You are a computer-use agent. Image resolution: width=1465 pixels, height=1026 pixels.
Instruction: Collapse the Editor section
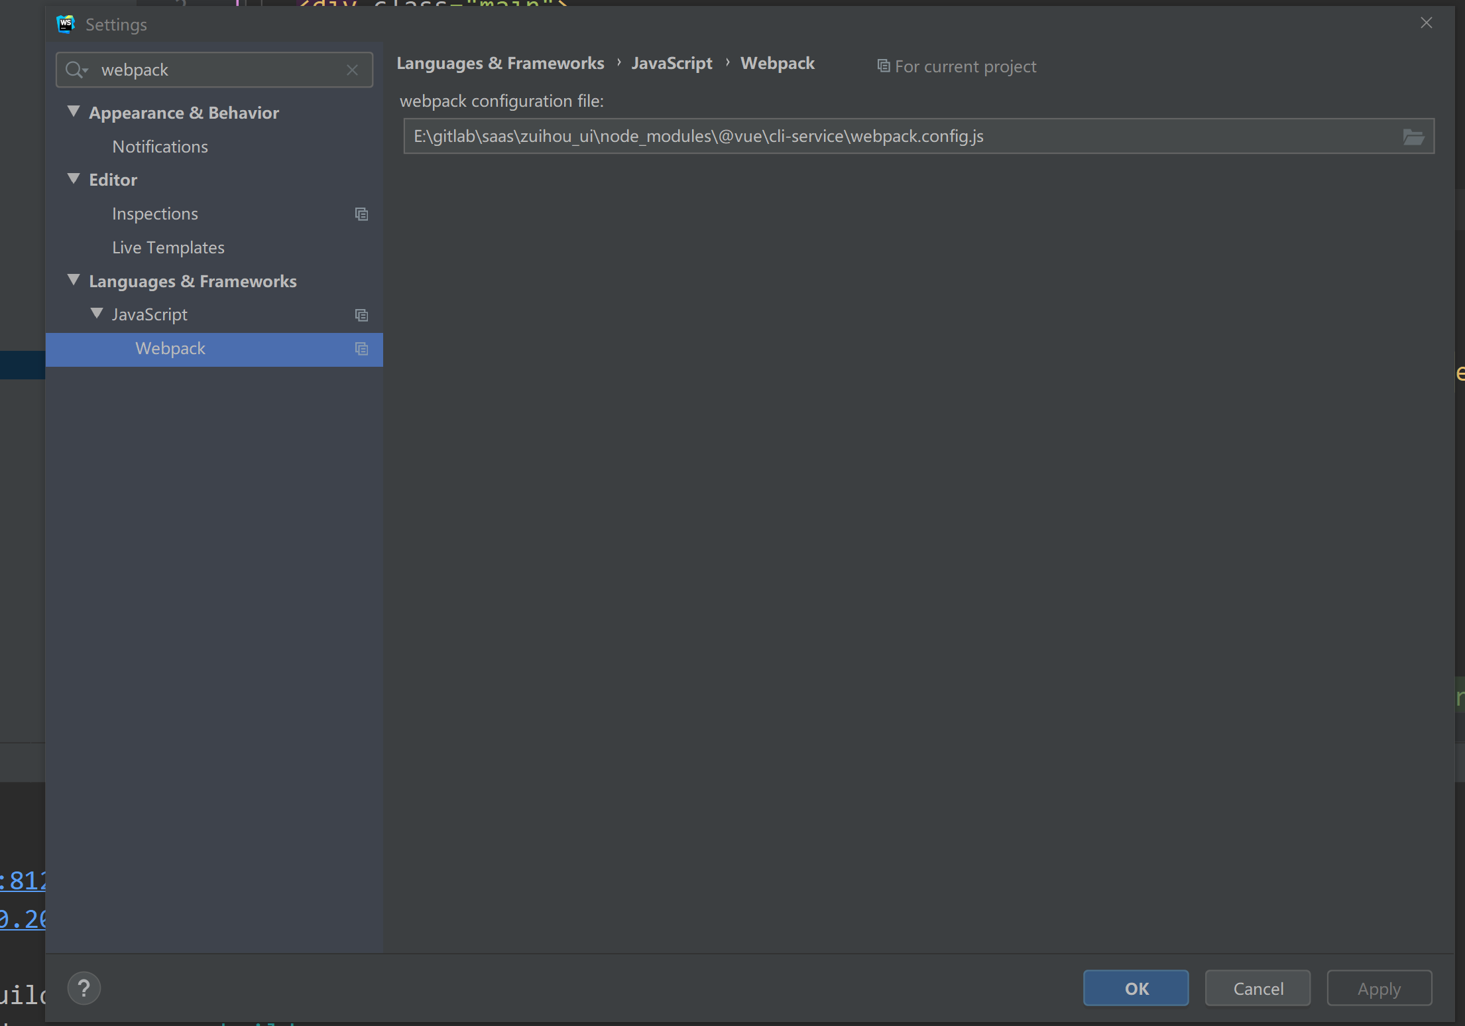pos(74,178)
